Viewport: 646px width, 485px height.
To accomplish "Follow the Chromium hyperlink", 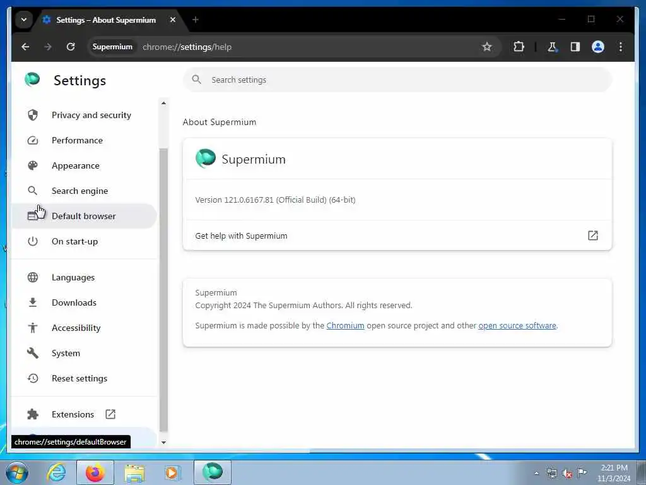I will tap(345, 325).
